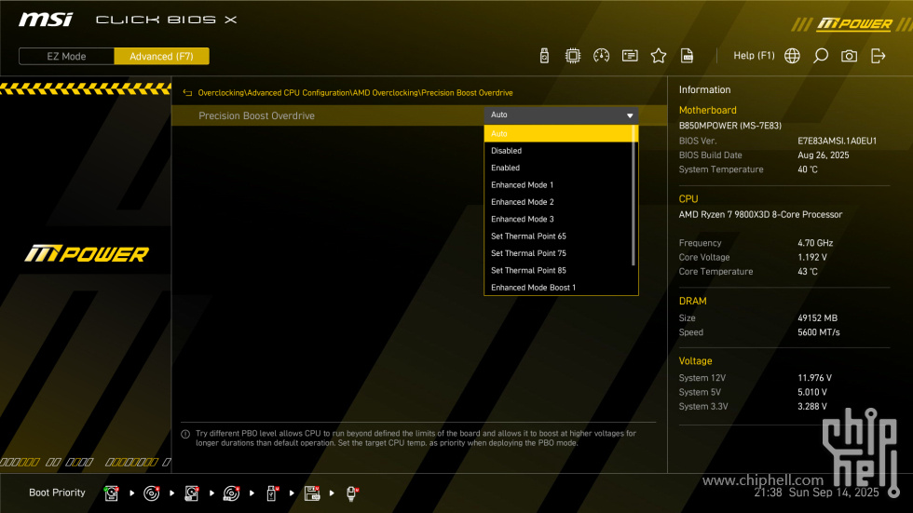Choose Disabled in the PBO option list

point(558,151)
